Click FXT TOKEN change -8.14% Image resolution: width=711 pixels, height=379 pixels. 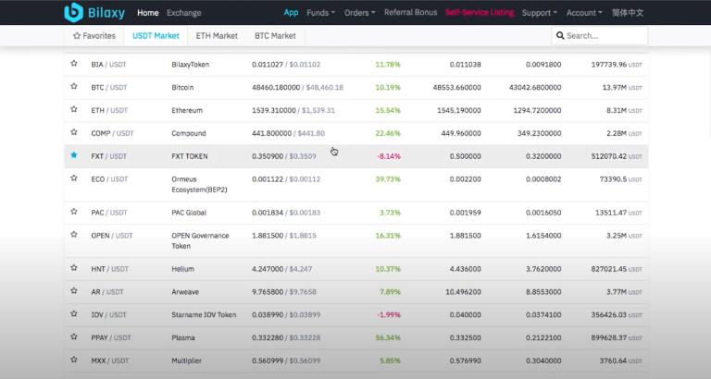pos(389,156)
